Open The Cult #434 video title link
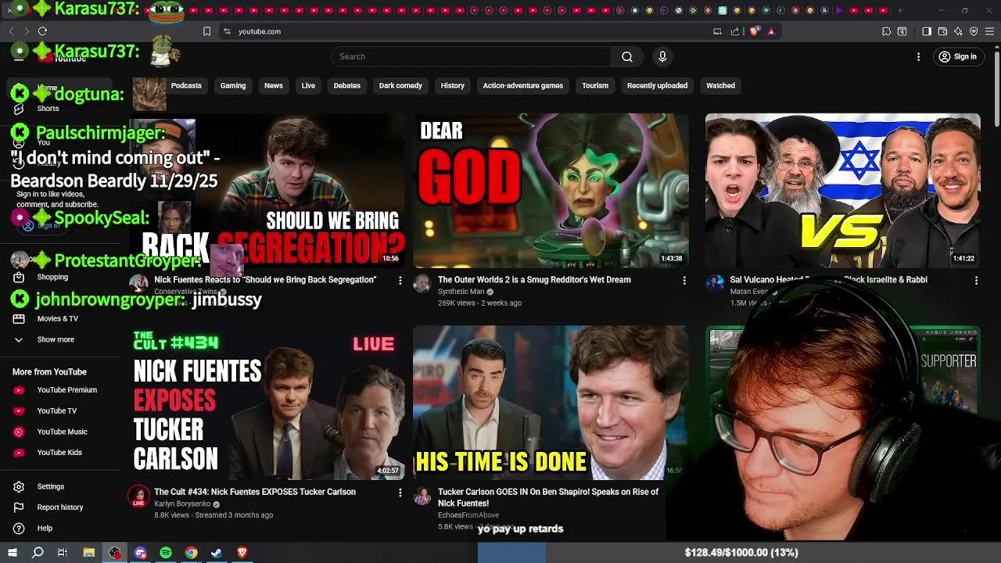This screenshot has height=563, width=1001. pyautogui.click(x=255, y=492)
